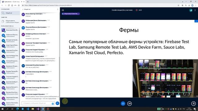The width and height of the screenshot is (198, 111).
Task: Click browser back arrow
Action: click(2, 6)
